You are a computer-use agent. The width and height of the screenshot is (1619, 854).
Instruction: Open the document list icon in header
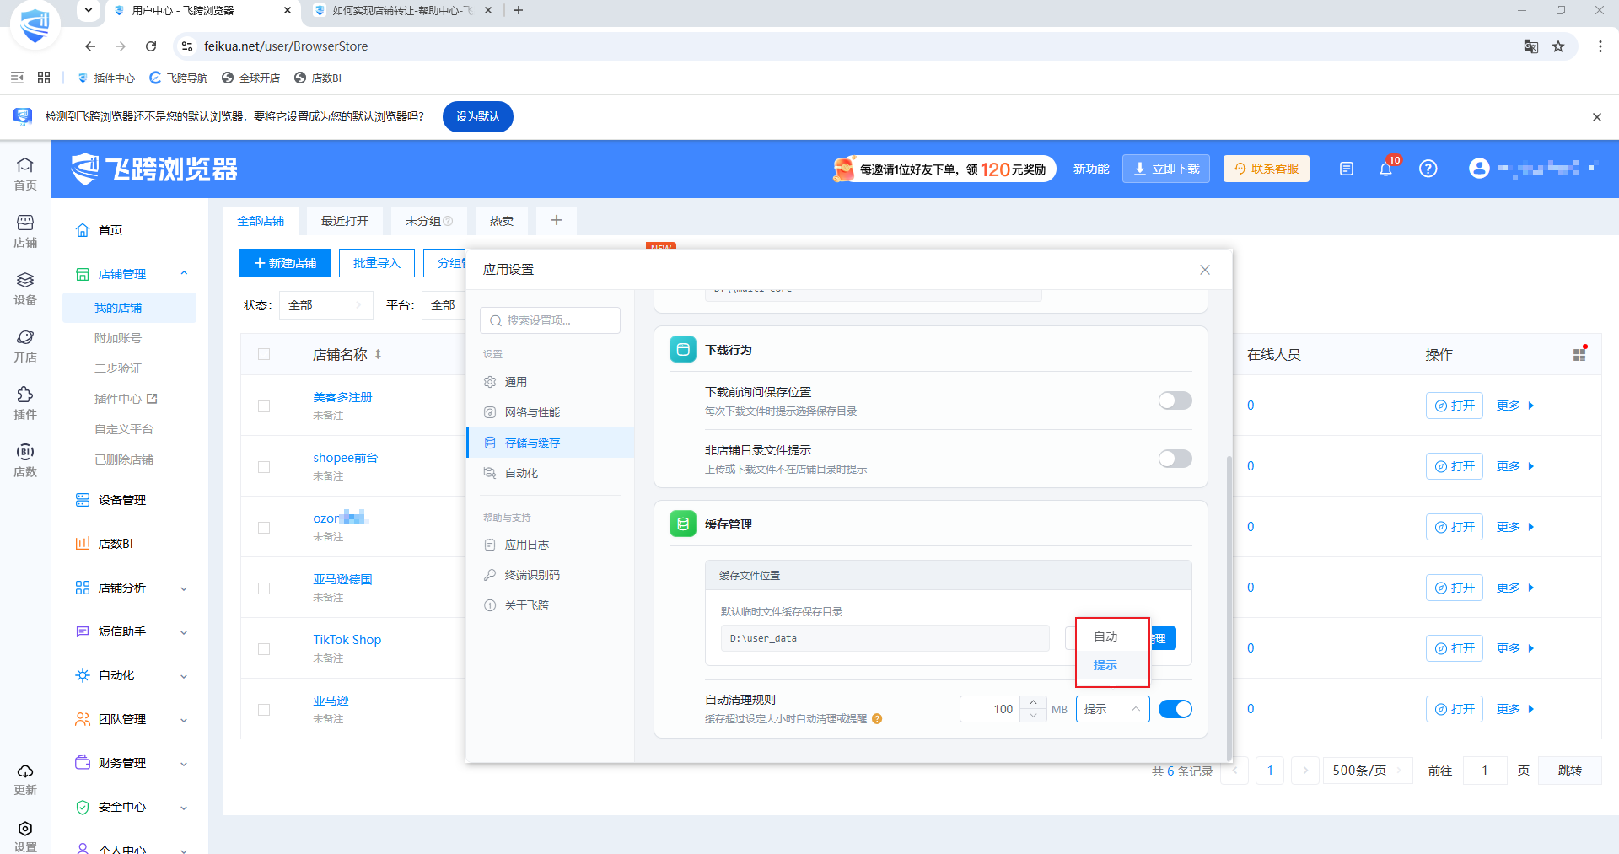1347,169
